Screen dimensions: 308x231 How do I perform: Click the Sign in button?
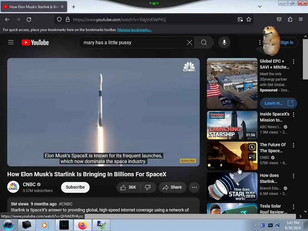pos(287,42)
